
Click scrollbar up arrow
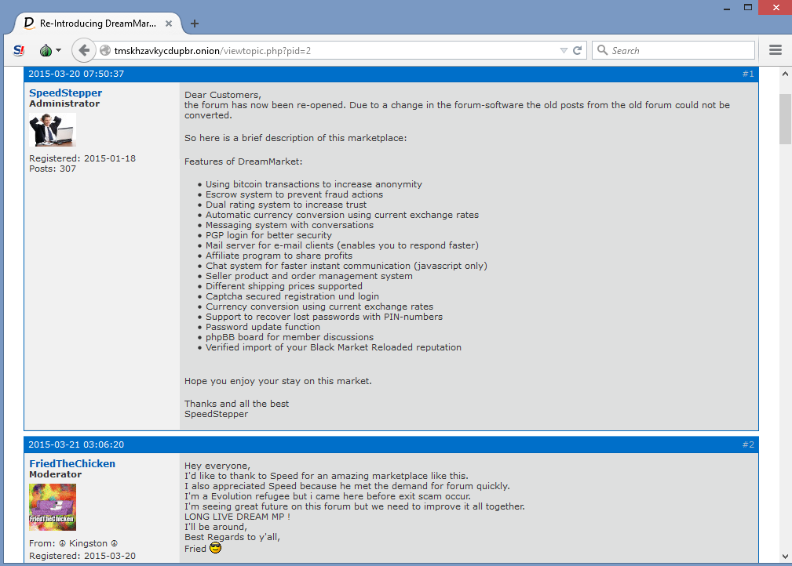785,74
